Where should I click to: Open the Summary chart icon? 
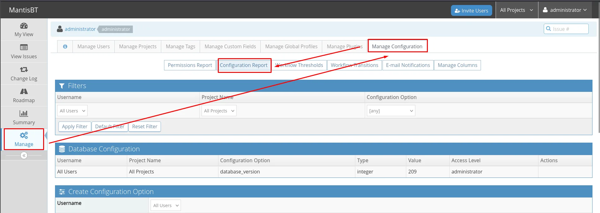pyautogui.click(x=24, y=113)
